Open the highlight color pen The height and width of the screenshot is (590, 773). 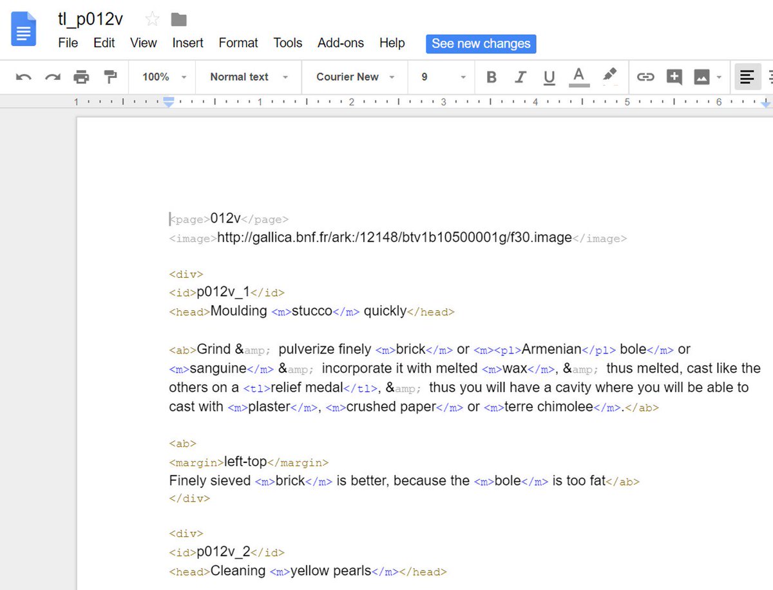pyautogui.click(x=609, y=76)
